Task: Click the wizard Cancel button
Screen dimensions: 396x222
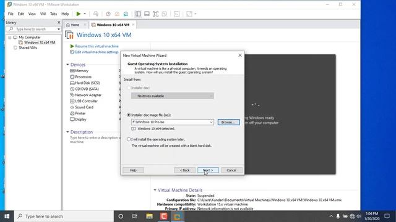Action: click(231, 170)
